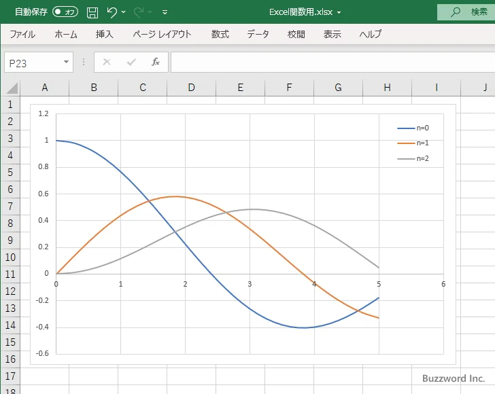Select row 5 header
The height and width of the screenshot is (394, 495).
10,173
